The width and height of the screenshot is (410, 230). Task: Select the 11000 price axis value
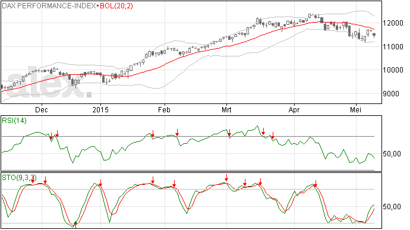(x=393, y=47)
